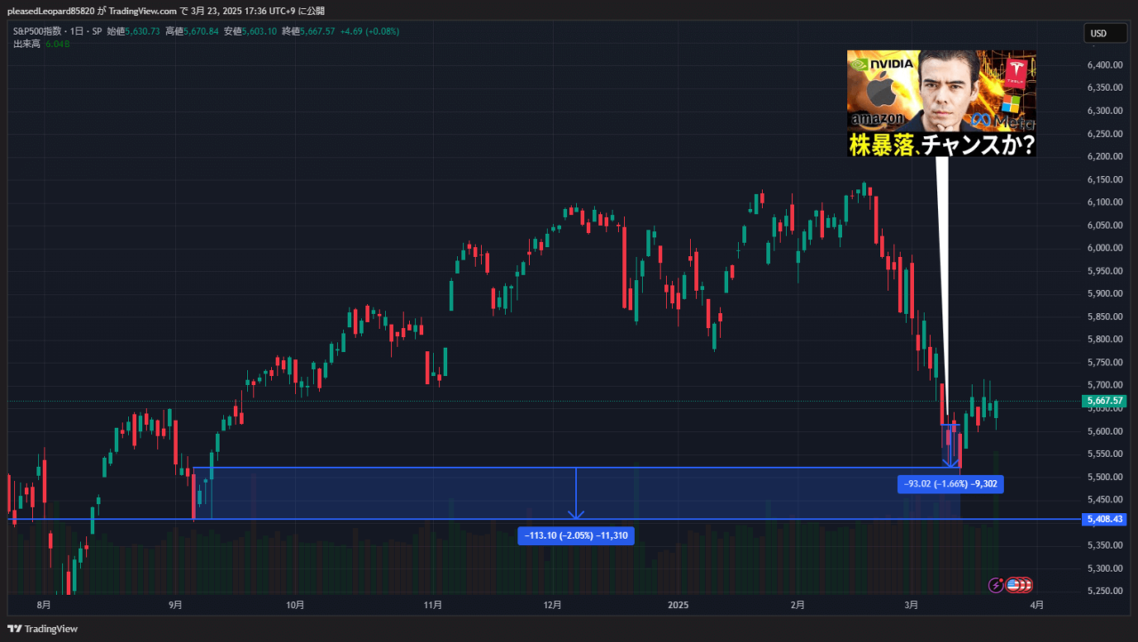1138x642 pixels.
Task: Click the 株暴落、チャンスか? caption text
Action: pyautogui.click(x=942, y=145)
